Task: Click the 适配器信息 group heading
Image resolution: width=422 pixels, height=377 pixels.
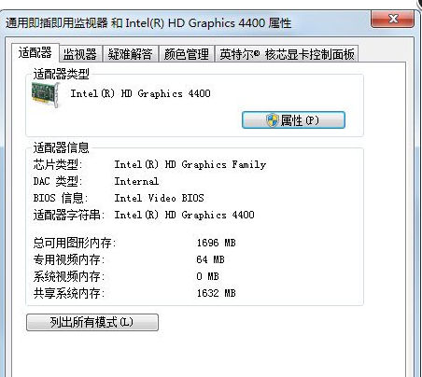Action: 62,147
